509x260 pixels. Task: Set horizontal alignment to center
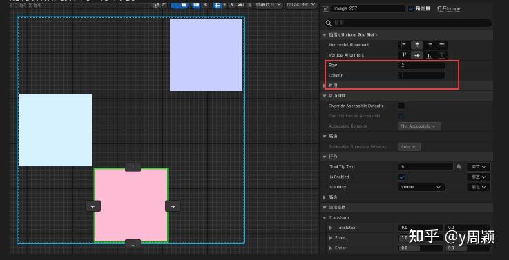point(417,45)
